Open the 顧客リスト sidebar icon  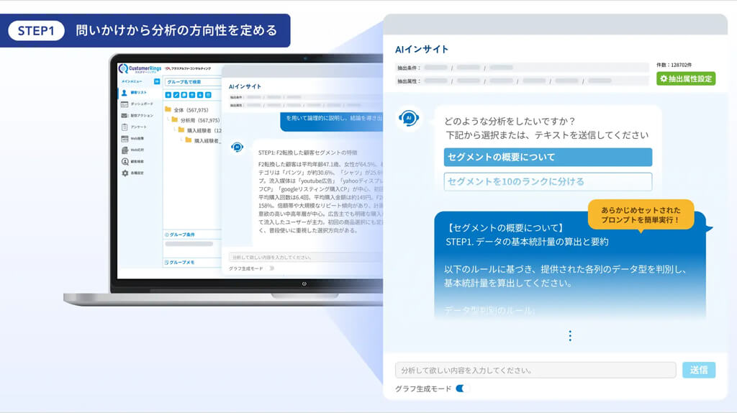125,93
